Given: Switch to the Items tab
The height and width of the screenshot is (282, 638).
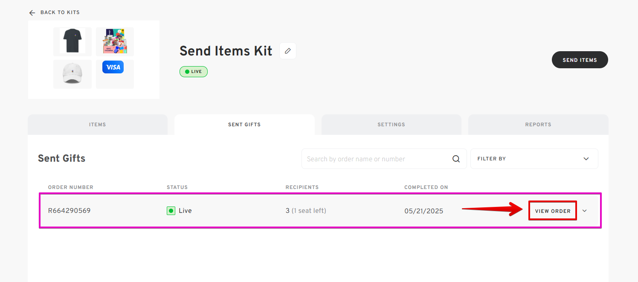Looking at the screenshot, I should coord(98,125).
